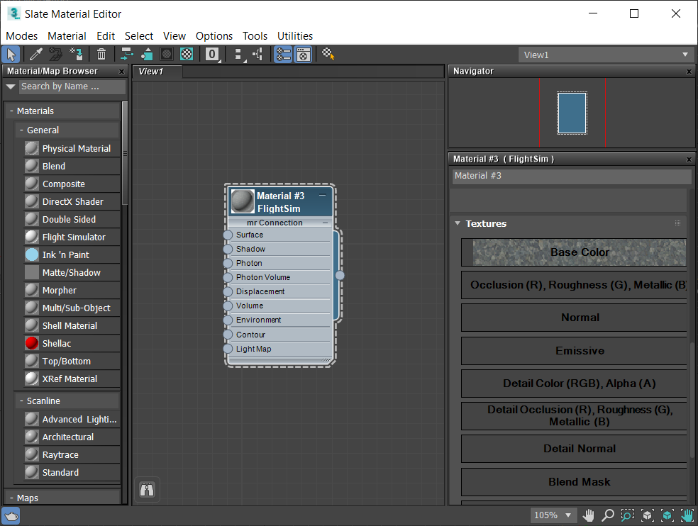
Task: Collapse the mr Connection node section
Action: pyautogui.click(x=325, y=223)
